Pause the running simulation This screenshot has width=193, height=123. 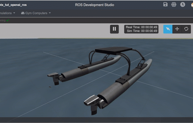114,29
